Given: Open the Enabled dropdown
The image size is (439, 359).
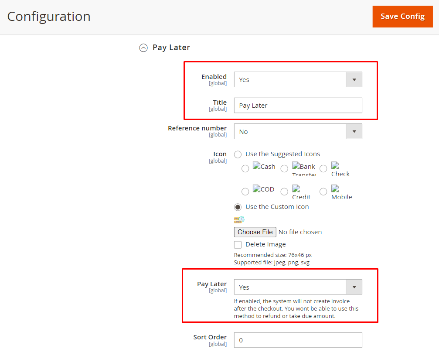Looking at the screenshot, I should [x=298, y=79].
